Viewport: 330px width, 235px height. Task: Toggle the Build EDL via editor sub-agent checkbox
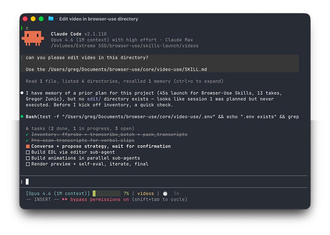pyautogui.click(x=28, y=152)
